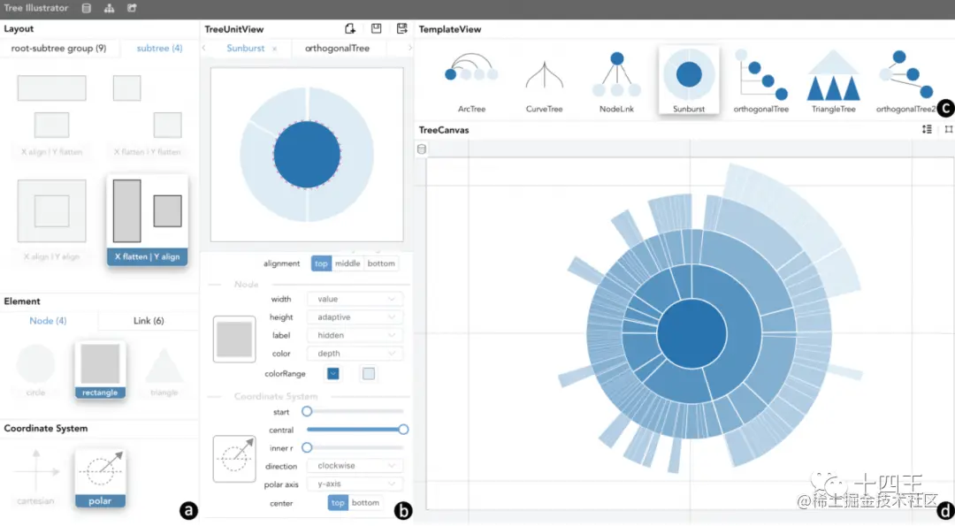Select the orthogonalTree2 template
Image resolution: width=955 pixels, height=526 pixels.
pyautogui.click(x=905, y=81)
